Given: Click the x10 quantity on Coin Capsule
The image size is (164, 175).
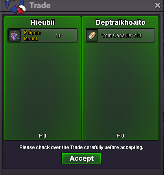Looking at the screenshot, I should tap(137, 35).
